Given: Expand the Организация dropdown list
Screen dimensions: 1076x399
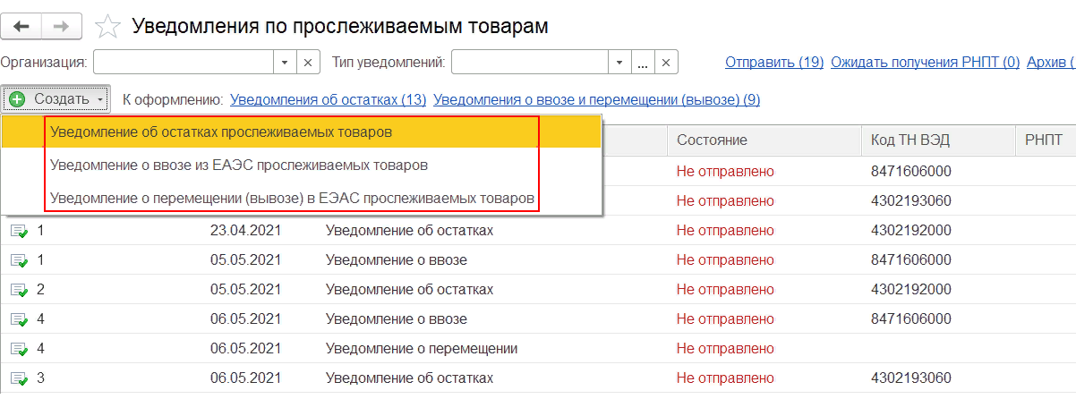Looking at the screenshot, I should (x=285, y=63).
